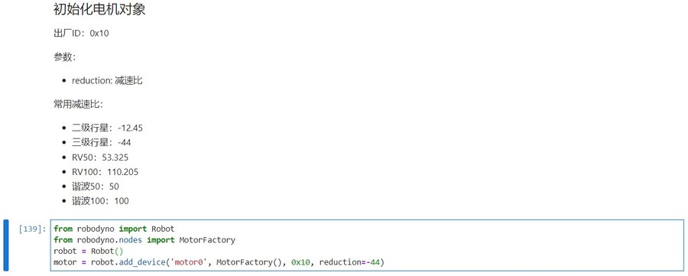The height and width of the screenshot is (276, 688).
Task: Click the heading 初始化电机对象
Action: click(x=99, y=10)
